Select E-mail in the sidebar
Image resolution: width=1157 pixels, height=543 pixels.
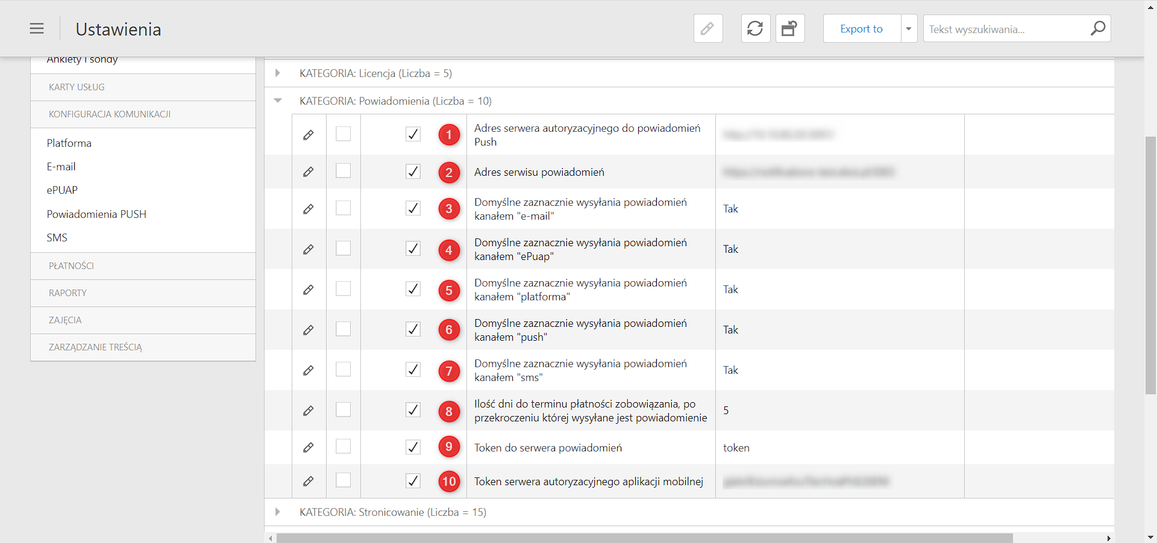click(61, 167)
